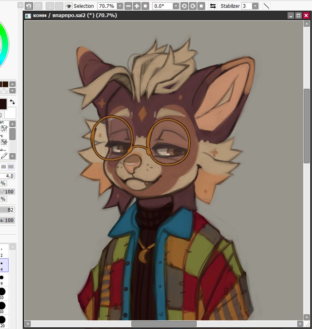Click the dark brown foreground color swatch

3,104
